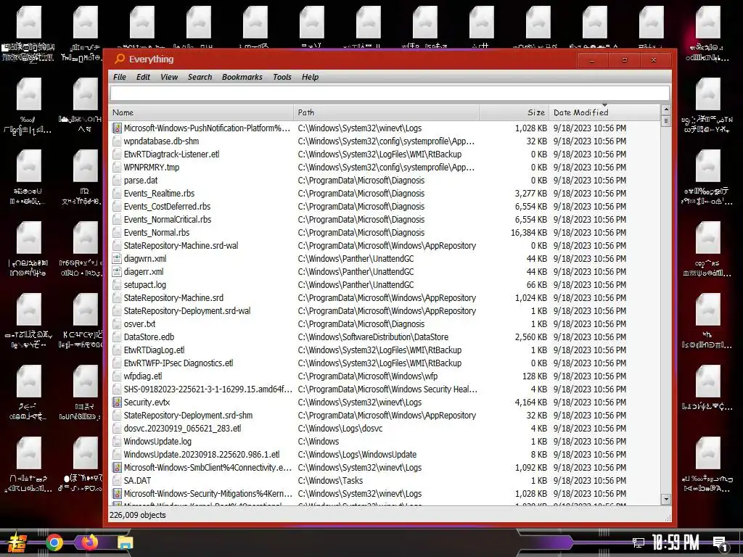Click the icon of Events_NormalCritical.rbs

click(117, 219)
